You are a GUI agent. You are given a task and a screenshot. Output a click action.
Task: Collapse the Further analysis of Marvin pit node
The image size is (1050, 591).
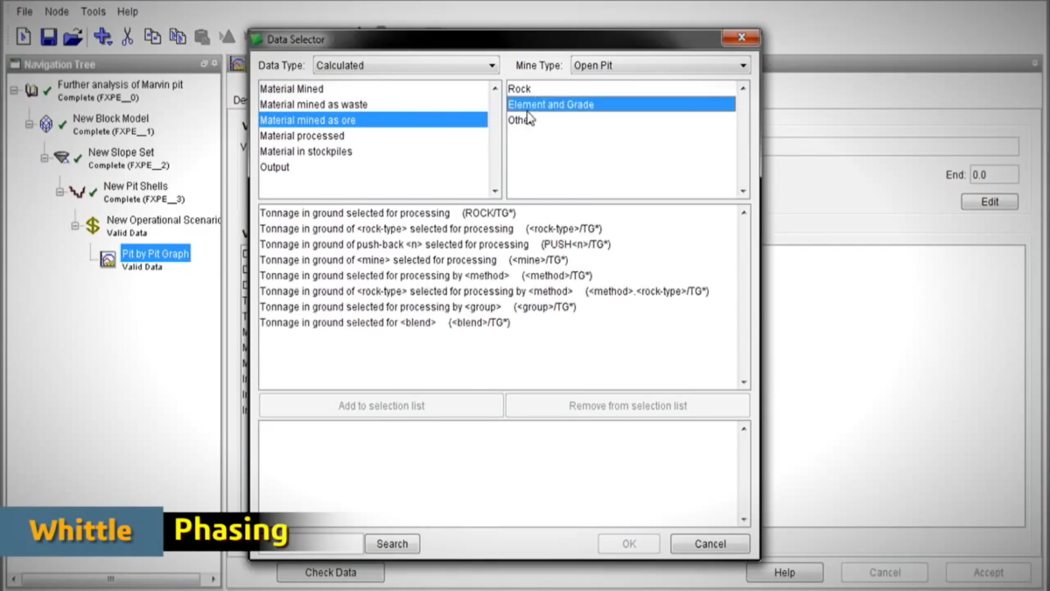14,90
